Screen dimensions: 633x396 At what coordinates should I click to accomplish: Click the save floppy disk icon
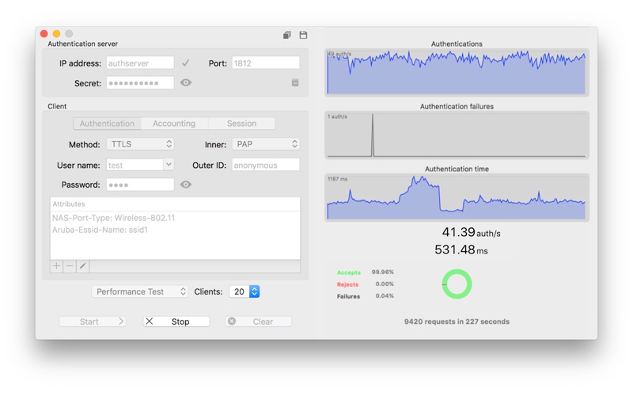303,35
